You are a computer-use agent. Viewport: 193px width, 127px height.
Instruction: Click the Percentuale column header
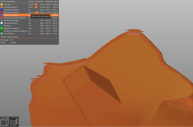pyautogui.click(x=39, y=2)
